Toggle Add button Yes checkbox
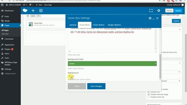 click(x=70, y=76)
